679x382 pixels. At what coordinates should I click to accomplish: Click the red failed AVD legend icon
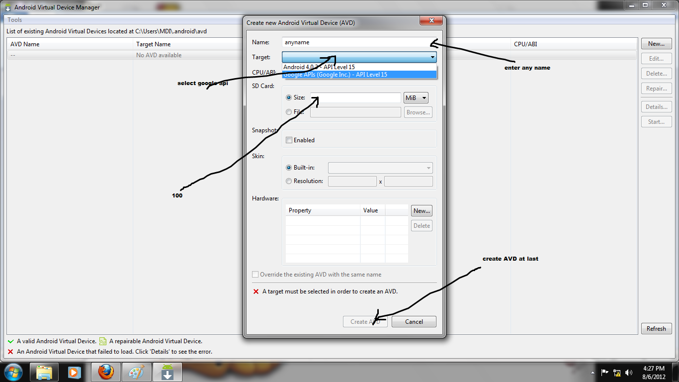pyautogui.click(x=10, y=352)
